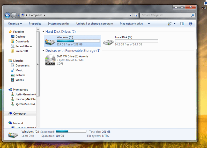This screenshot has height=148, width=207.
Task: Select sgerda (SGERDA- homegroup user
Action: [x=26, y=104]
